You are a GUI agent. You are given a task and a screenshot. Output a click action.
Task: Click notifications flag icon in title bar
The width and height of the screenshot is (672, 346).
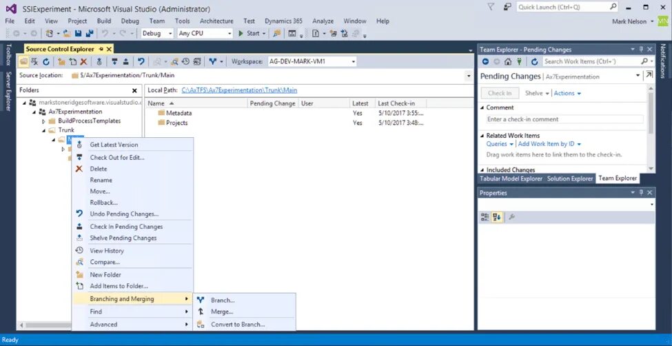[491, 8]
